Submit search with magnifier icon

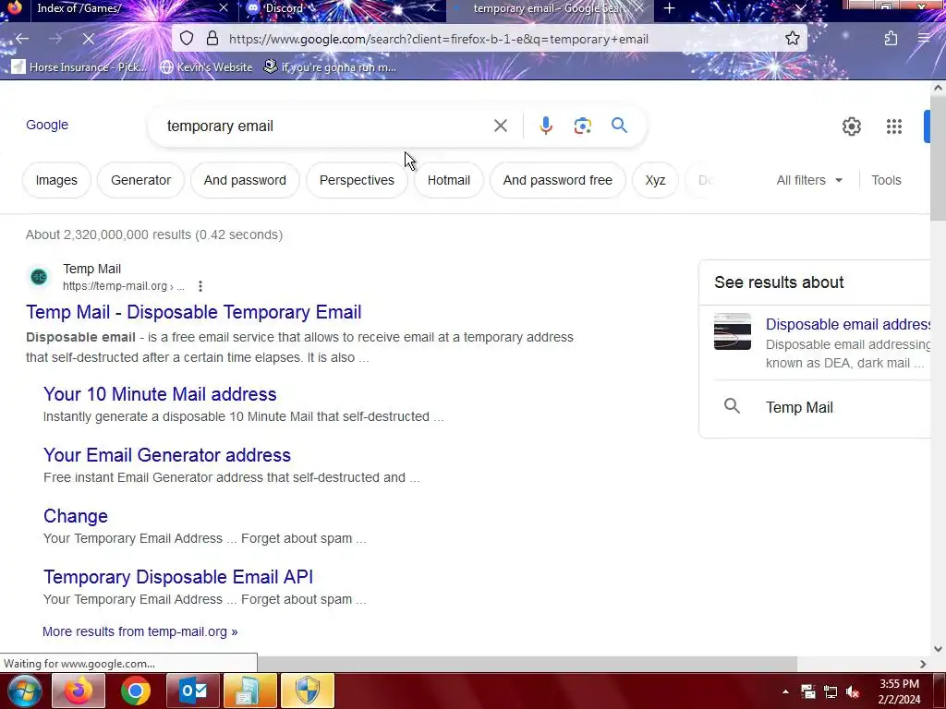(x=619, y=126)
